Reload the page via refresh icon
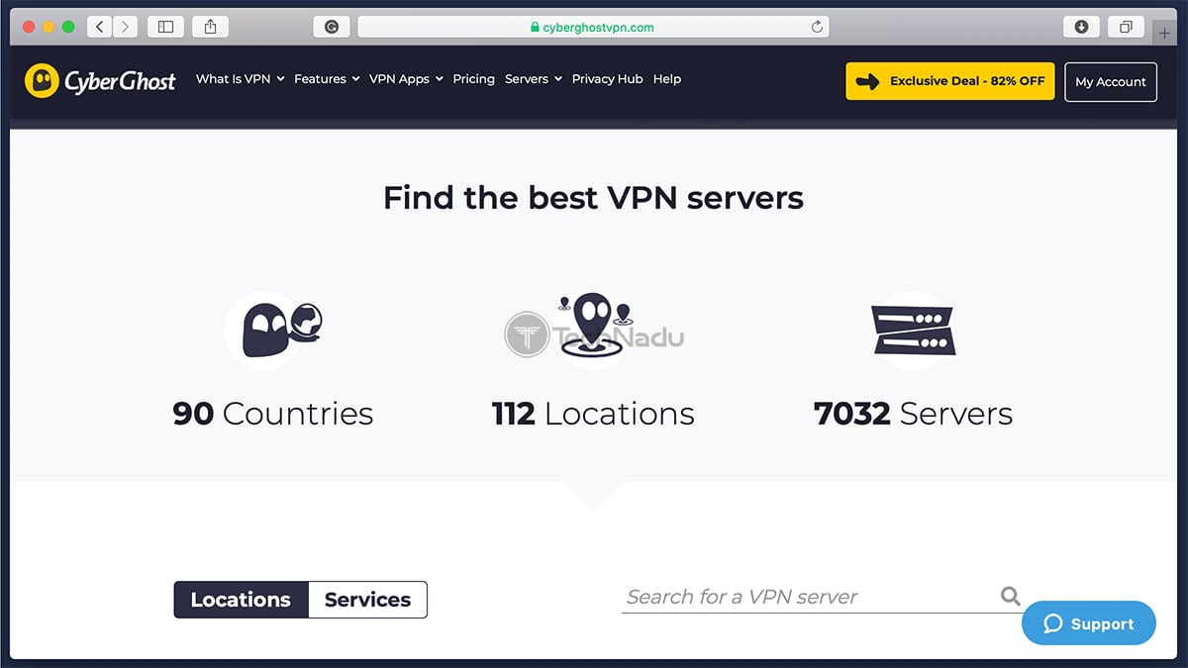 point(817,27)
